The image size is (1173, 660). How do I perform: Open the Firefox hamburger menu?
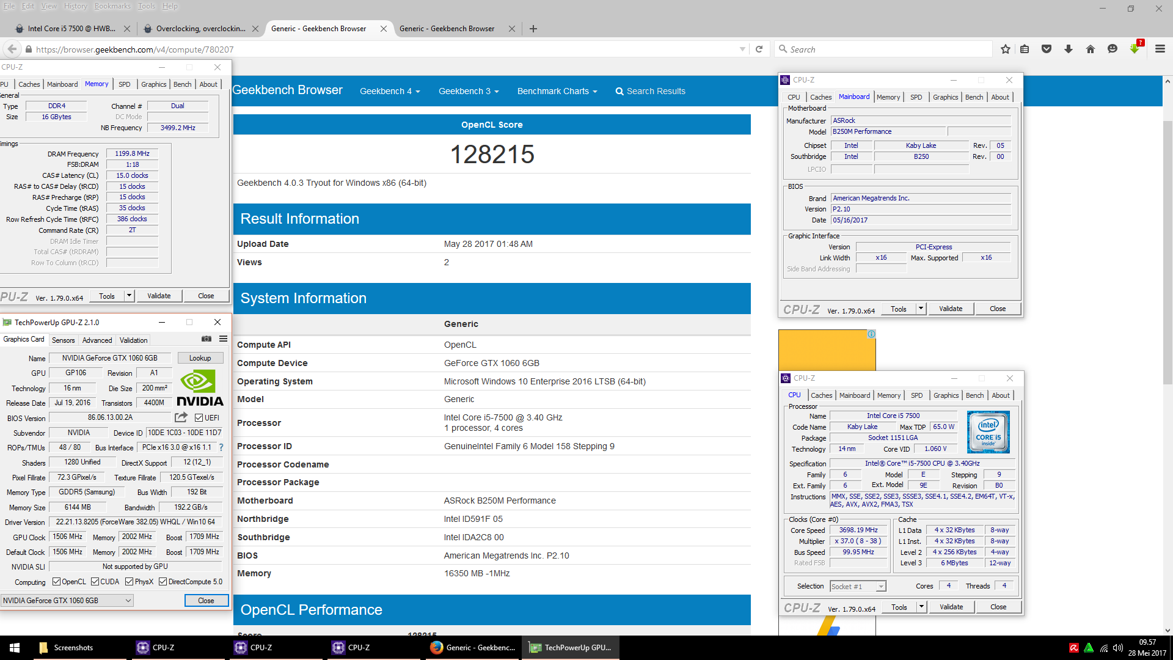(x=1160, y=50)
